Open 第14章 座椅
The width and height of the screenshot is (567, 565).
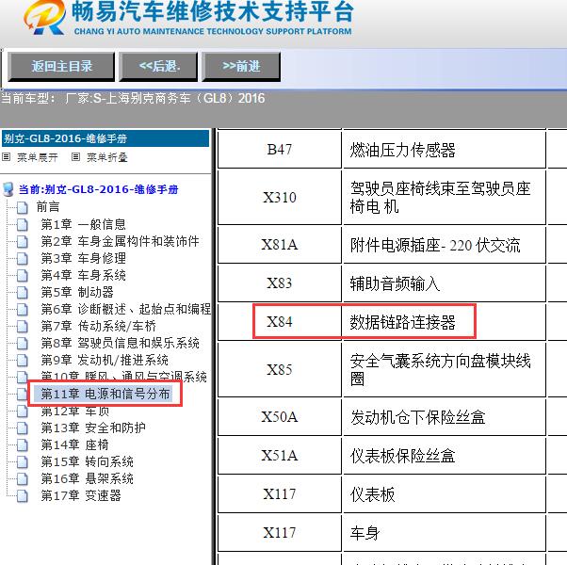pyautogui.click(x=74, y=445)
